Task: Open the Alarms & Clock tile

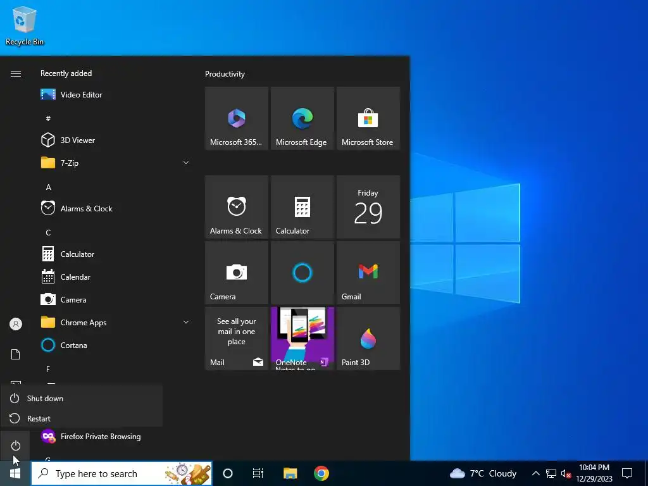Action: coord(237,207)
